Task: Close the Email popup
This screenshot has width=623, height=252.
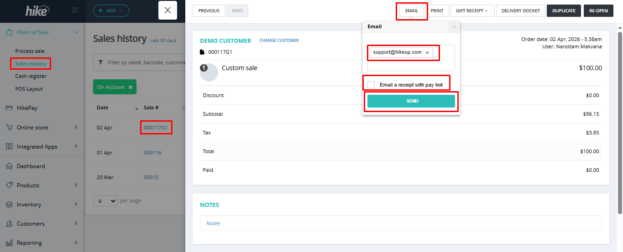Action: pos(454,27)
